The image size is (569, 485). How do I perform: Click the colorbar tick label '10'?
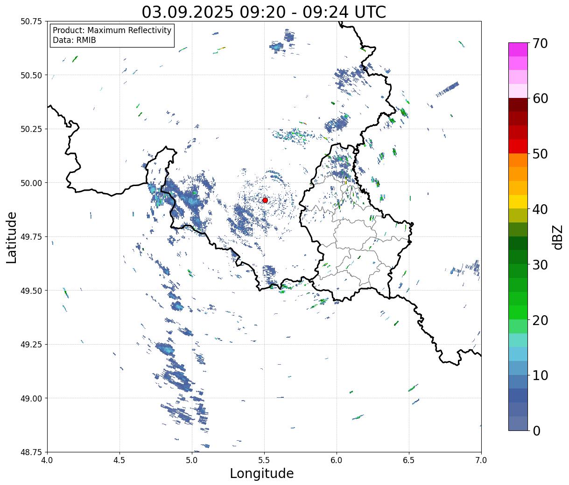point(540,375)
